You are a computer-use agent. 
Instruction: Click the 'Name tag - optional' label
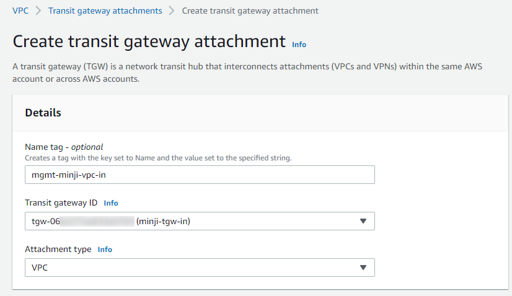click(x=64, y=147)
